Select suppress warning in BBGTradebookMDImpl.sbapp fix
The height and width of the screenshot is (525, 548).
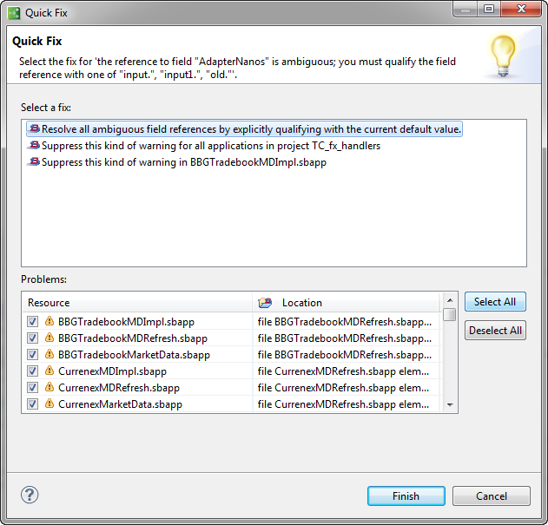[183, 162]
